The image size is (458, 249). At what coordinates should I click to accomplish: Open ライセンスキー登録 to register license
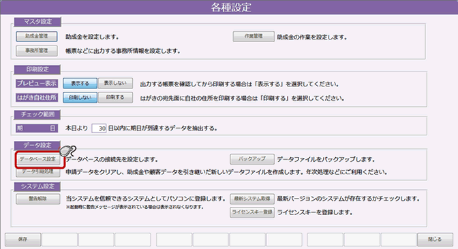pos(252,212)
